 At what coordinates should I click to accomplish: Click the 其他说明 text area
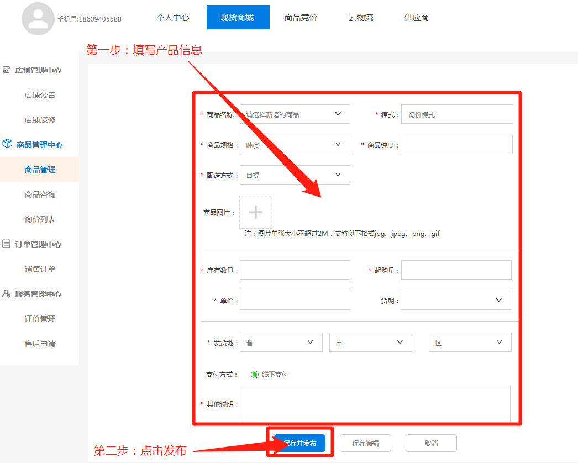point(375,404)
